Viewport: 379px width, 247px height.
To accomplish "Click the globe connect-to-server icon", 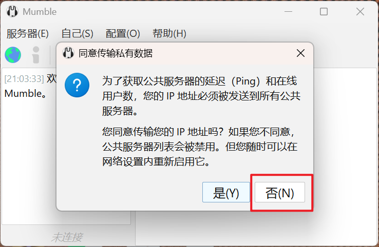I will tap(13, 55).
